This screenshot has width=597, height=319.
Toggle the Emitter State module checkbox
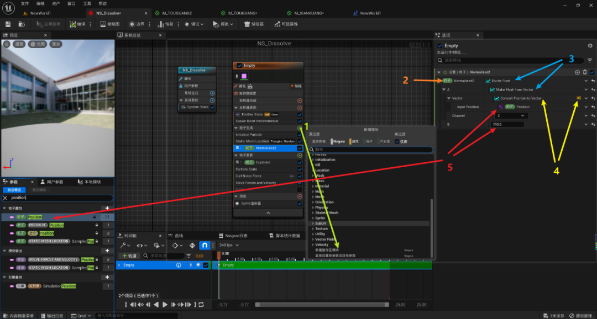tap(300, 114)
